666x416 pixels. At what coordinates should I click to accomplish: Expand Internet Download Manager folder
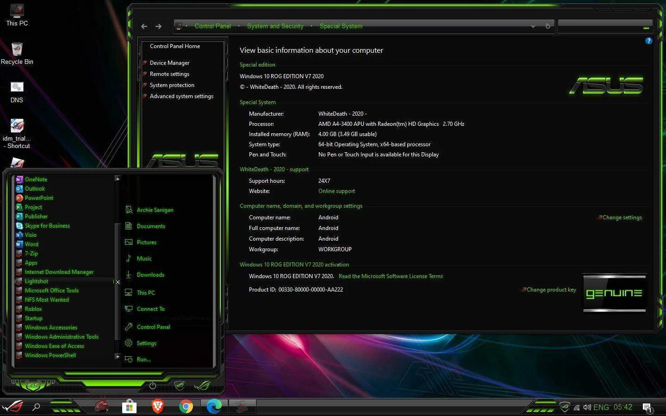click(55, 272)
